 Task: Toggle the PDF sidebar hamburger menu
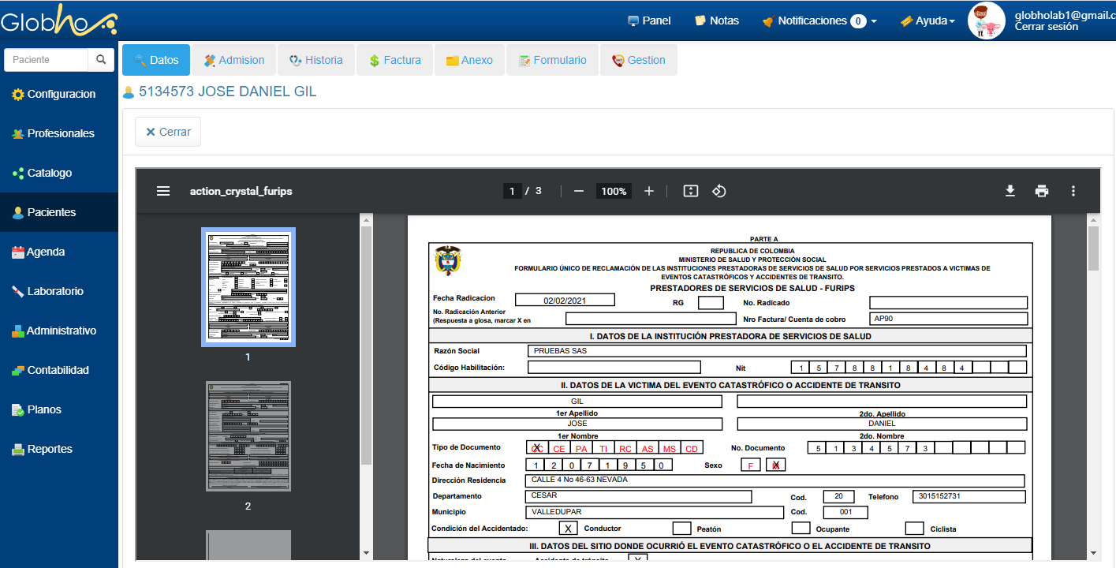[163, 191]
